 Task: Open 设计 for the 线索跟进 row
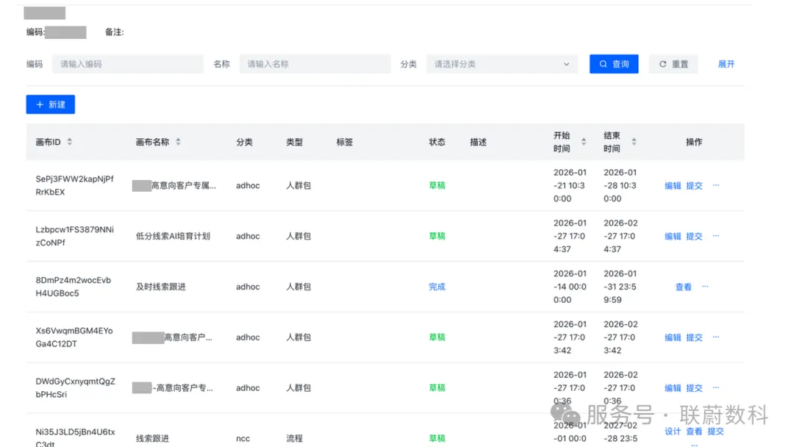pos(671,432)
